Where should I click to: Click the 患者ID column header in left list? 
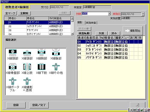click(17, 19)
